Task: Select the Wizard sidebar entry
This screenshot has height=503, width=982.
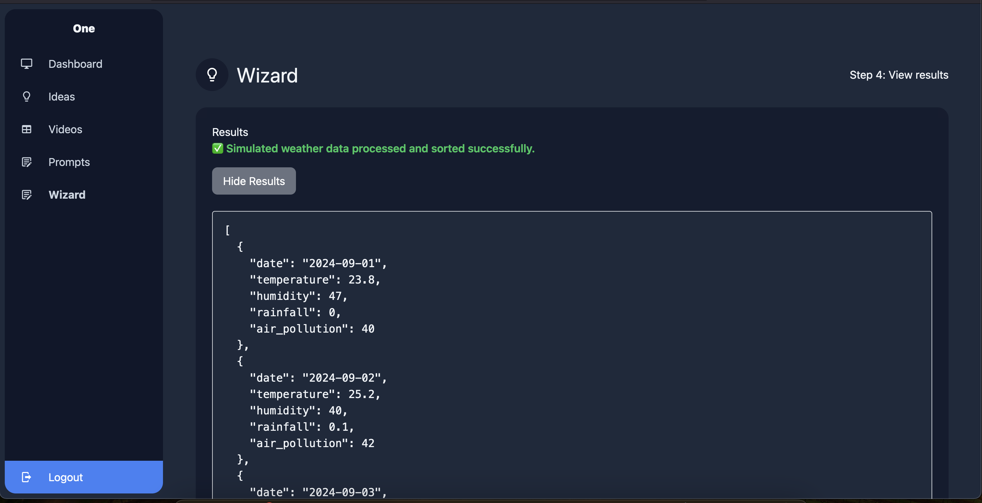Action: [x=67, y=195]
